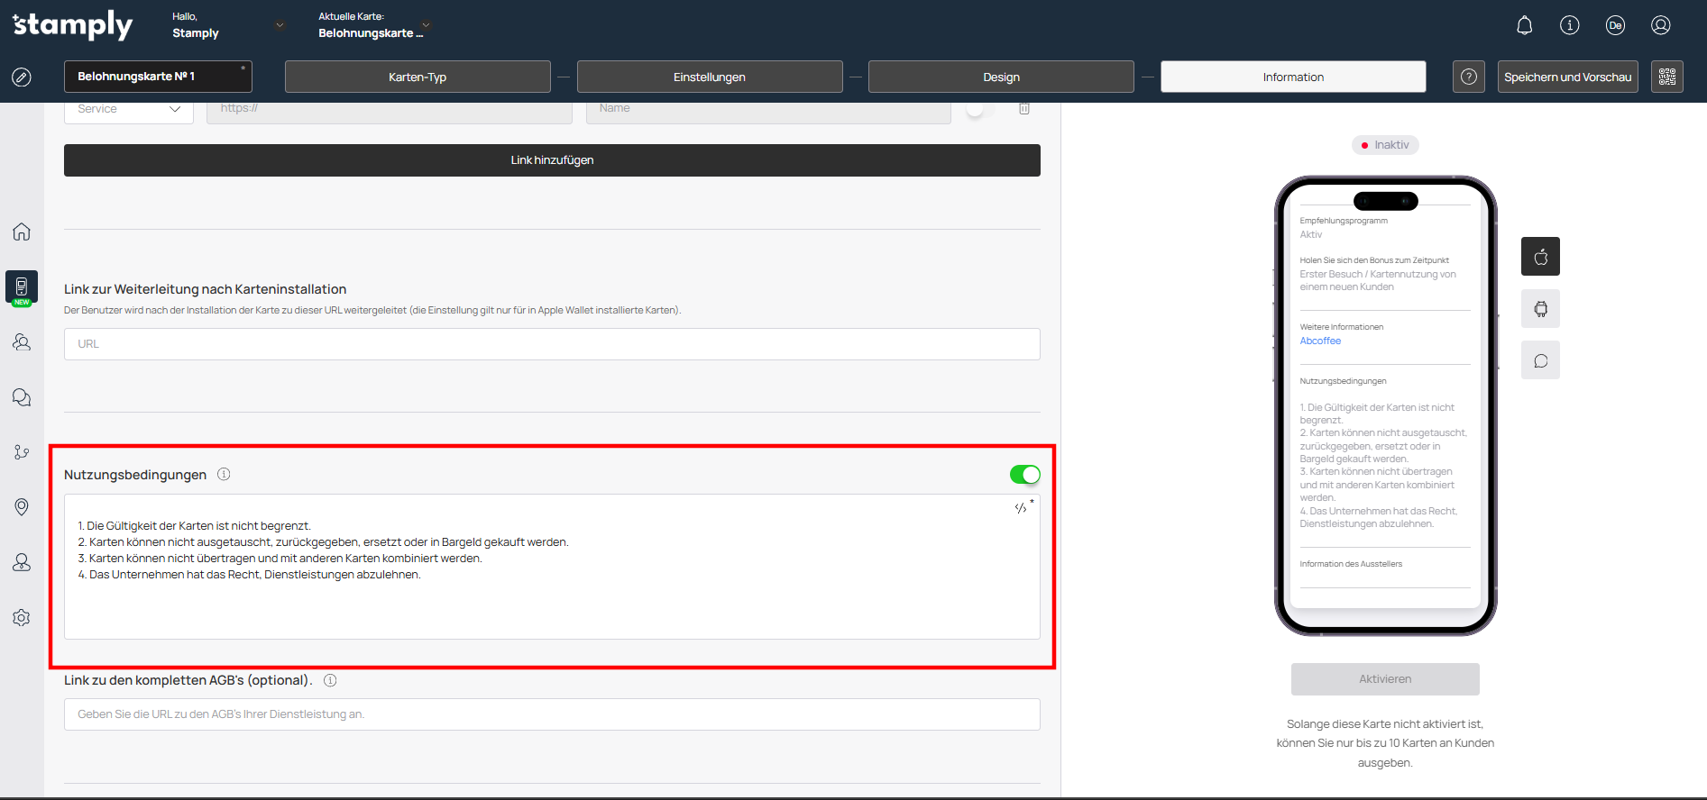1707x800 pixels.
Task: Switch to the Design tab
Action: point(1001,77)
